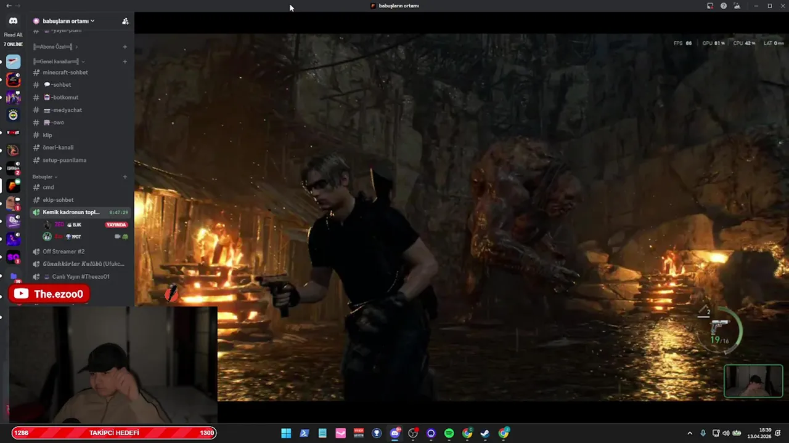Open the Discord help question mark icon
The height and width of the screenshot is (443, 789).
[x=724, y=6]
